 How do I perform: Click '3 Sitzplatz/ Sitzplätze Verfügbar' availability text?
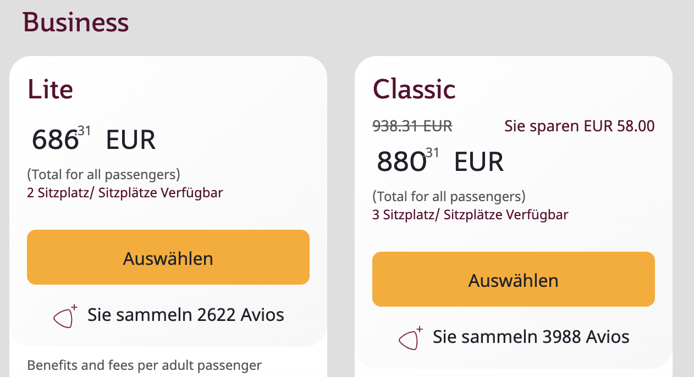click(470, 215)
